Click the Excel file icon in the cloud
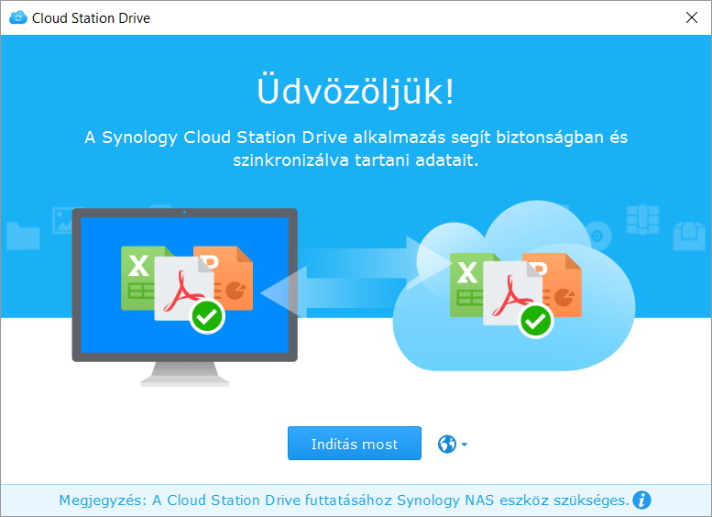 [466, 282]
